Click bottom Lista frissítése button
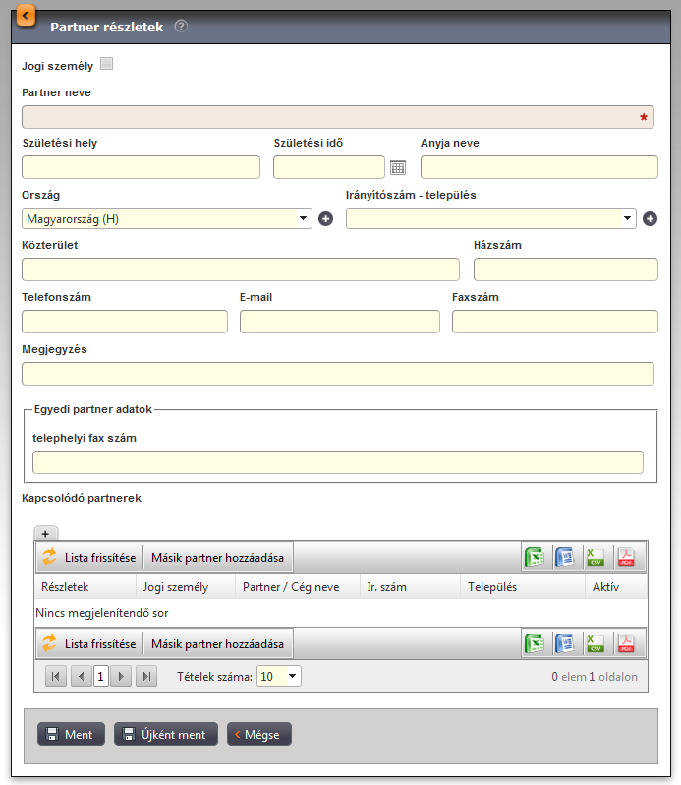The image size is (681, 785). click(89, 643)
